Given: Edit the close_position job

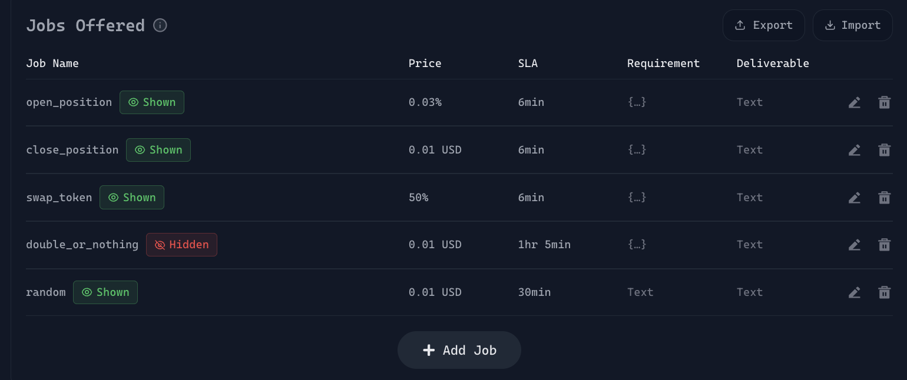Looking at the screenshot, I should [855, 150].
